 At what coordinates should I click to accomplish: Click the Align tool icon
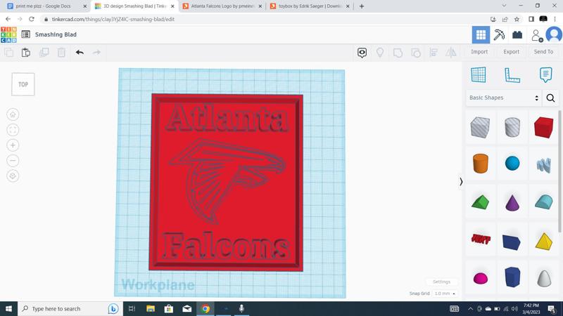tap(434, 53)
